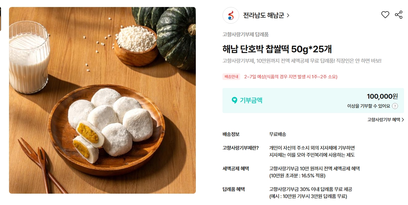Open the 전라남도 해남군 region page
Viewport: 408px width, 205px height.
(264, 15)
